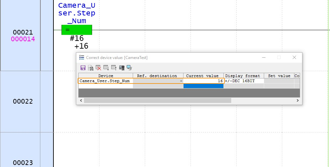Open the +/-DEC 16BIT display format cell

point(243,81)
